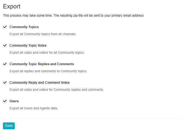Disable the Community Reply and Comment Votes checkbox
Screen dimensions: 186x132
point(5,83)
